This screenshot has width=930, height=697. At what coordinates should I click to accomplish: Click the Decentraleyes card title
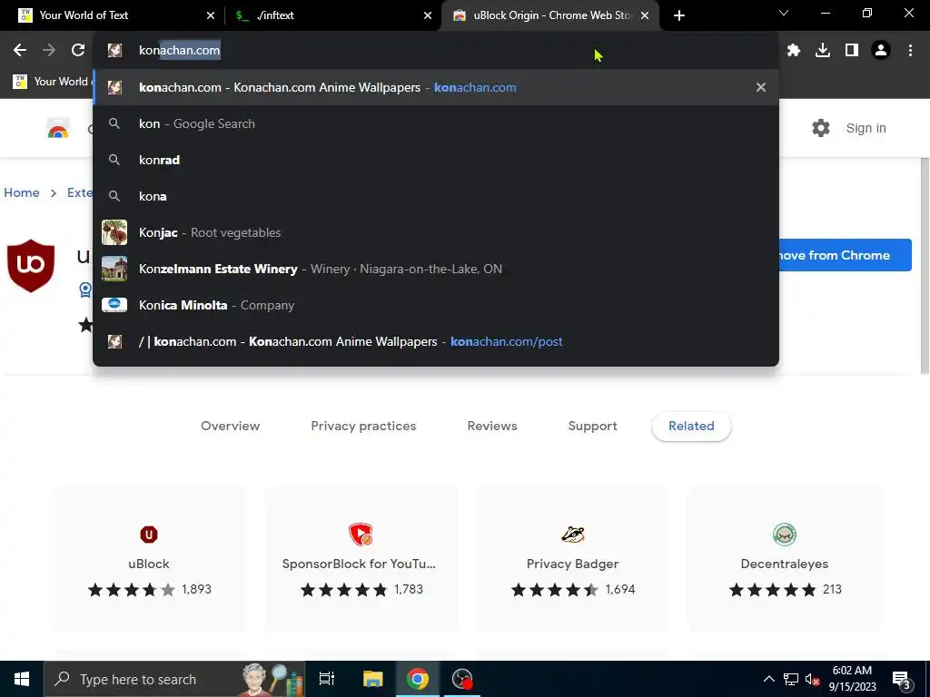click(784, 564)
